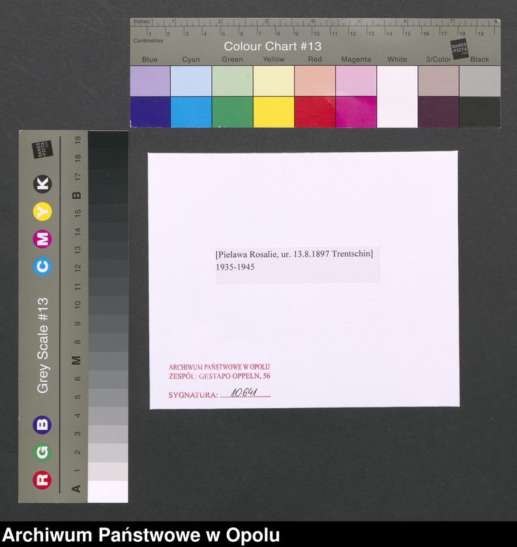Click the Pielawa Rosalie name label
Image resolution: width=517 pixels, height=547 pixels.
(294, 254)
